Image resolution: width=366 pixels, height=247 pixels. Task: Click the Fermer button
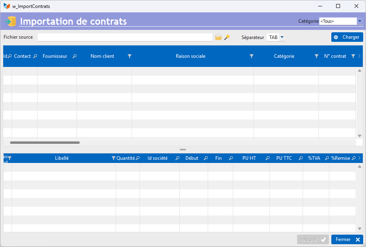347,239
